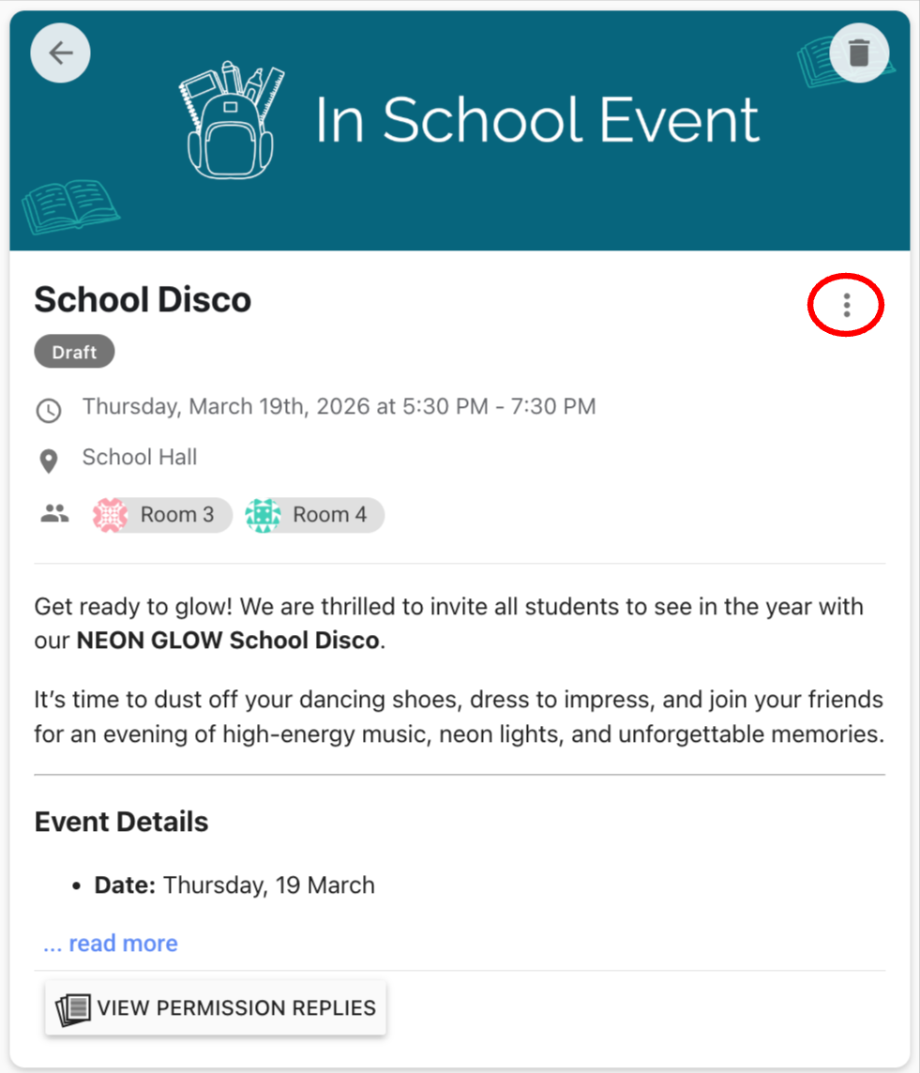Click the Room 4 teal avatar
This screenshot has height=1073, width=920.
coord(263,515)
